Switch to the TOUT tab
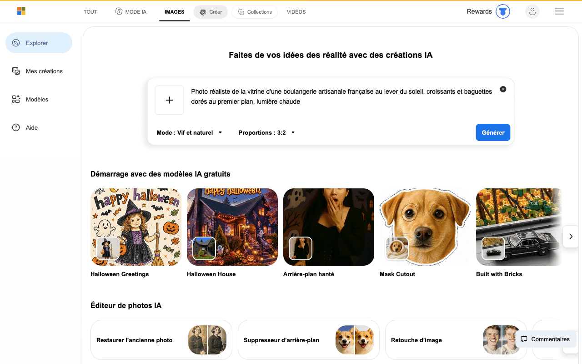The height and width of the screenshot is (364, 582). point(90,12)
